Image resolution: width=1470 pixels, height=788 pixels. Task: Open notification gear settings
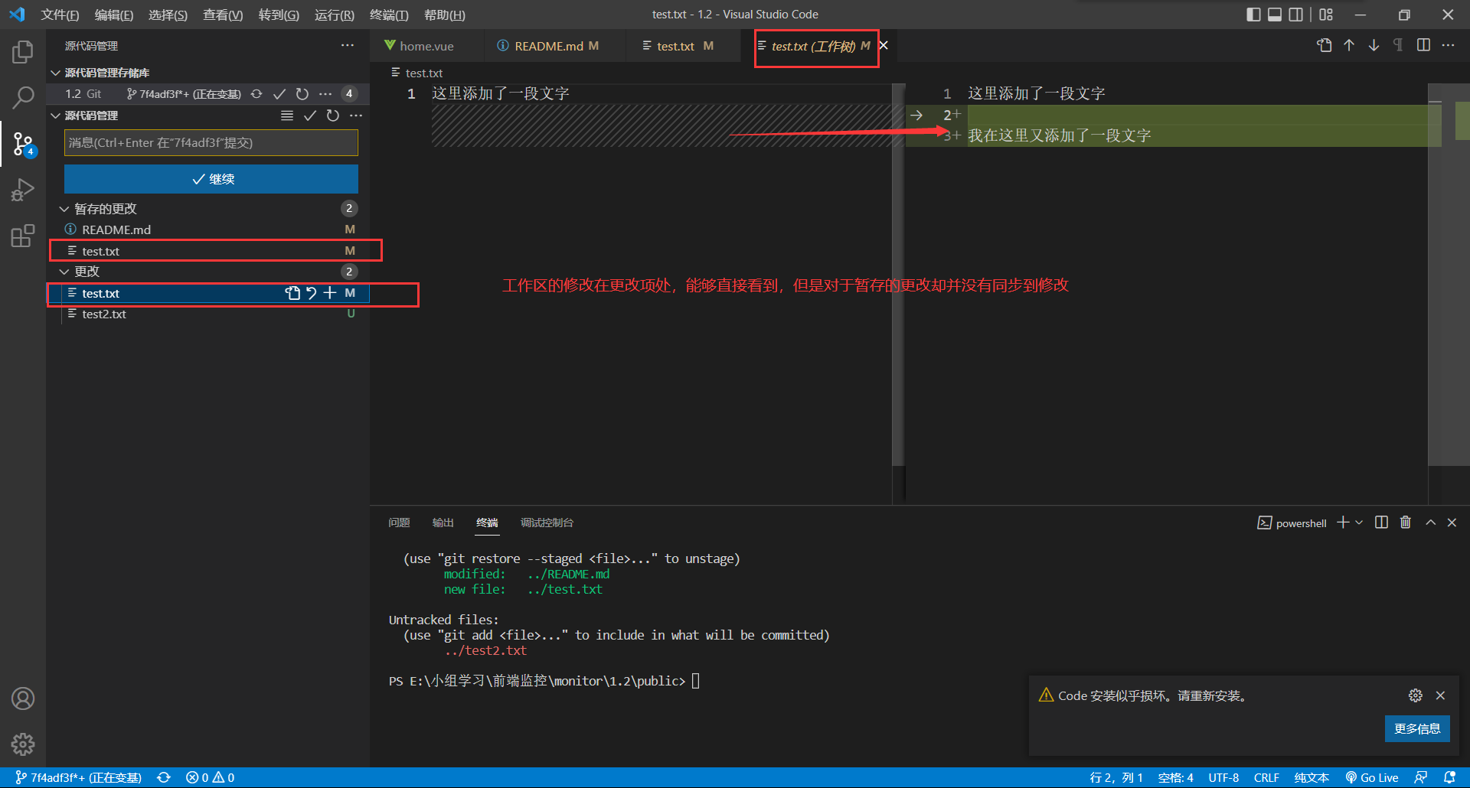click(x=1416, y=695)
